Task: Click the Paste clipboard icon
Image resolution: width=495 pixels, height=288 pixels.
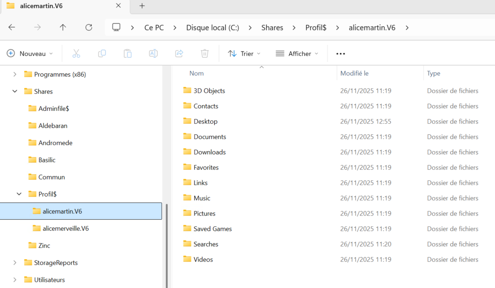Action: click(x=128, y=54)
